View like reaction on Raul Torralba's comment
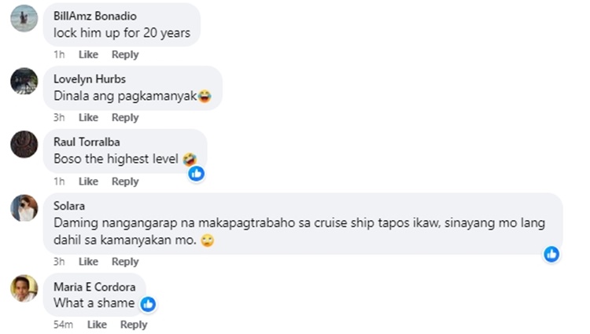Screen dimensions: 590x334 click(x=196, y=173)
